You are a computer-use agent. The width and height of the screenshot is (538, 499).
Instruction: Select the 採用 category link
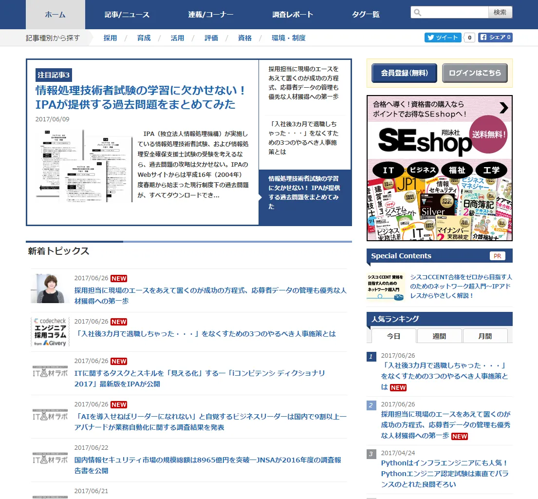[110, 38]
